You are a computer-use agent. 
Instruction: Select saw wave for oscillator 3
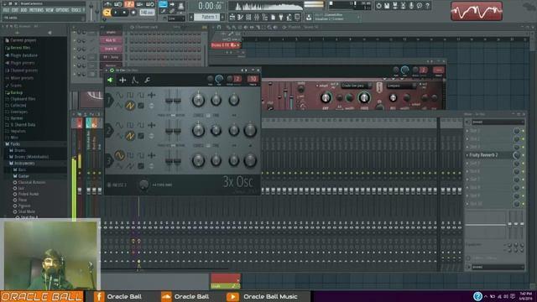coord(130,166)
